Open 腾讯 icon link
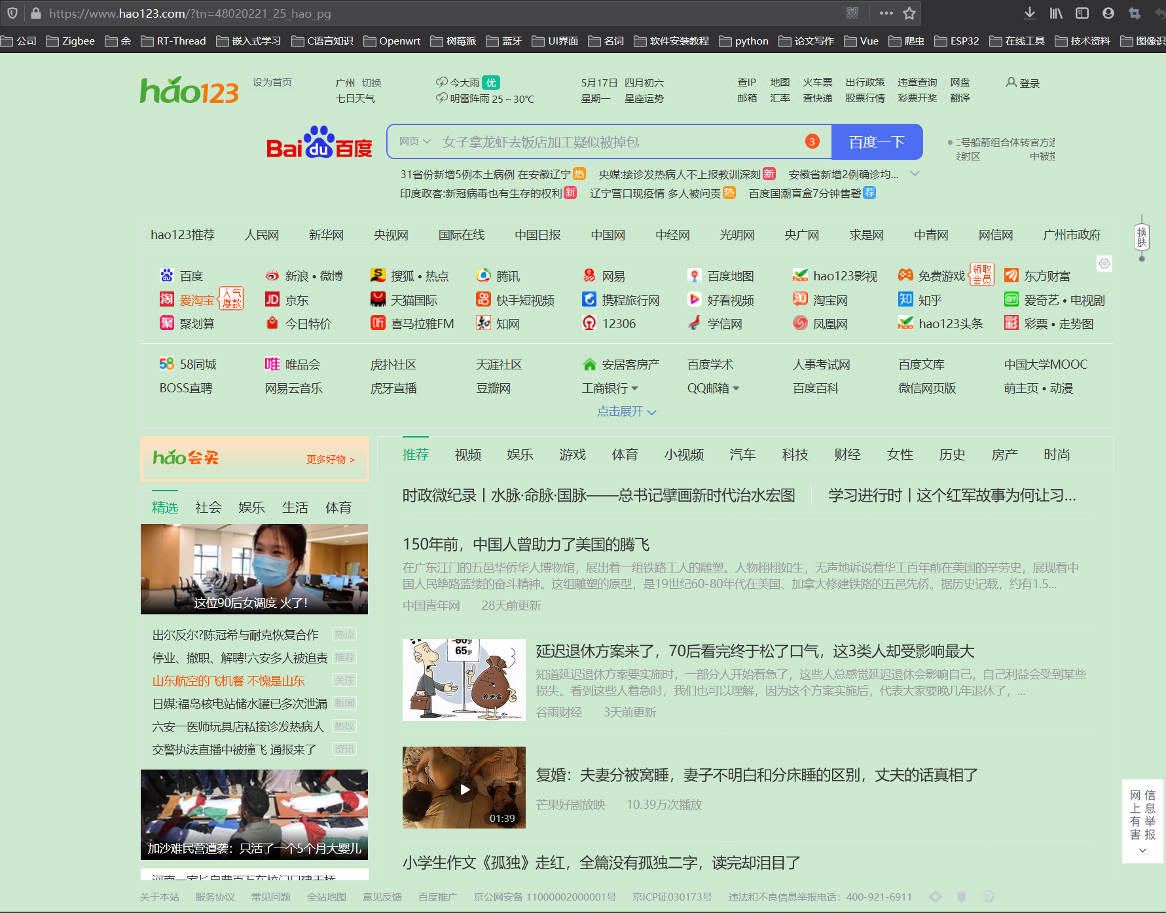 click(483, 275)
